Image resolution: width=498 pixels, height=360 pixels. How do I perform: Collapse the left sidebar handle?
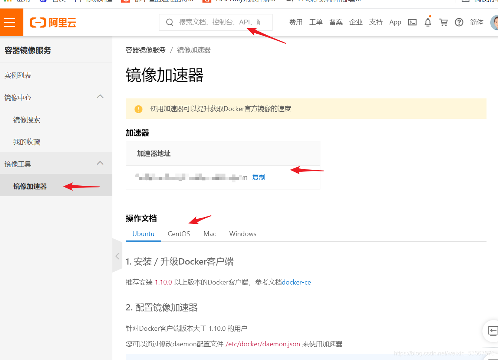point(117,256)
